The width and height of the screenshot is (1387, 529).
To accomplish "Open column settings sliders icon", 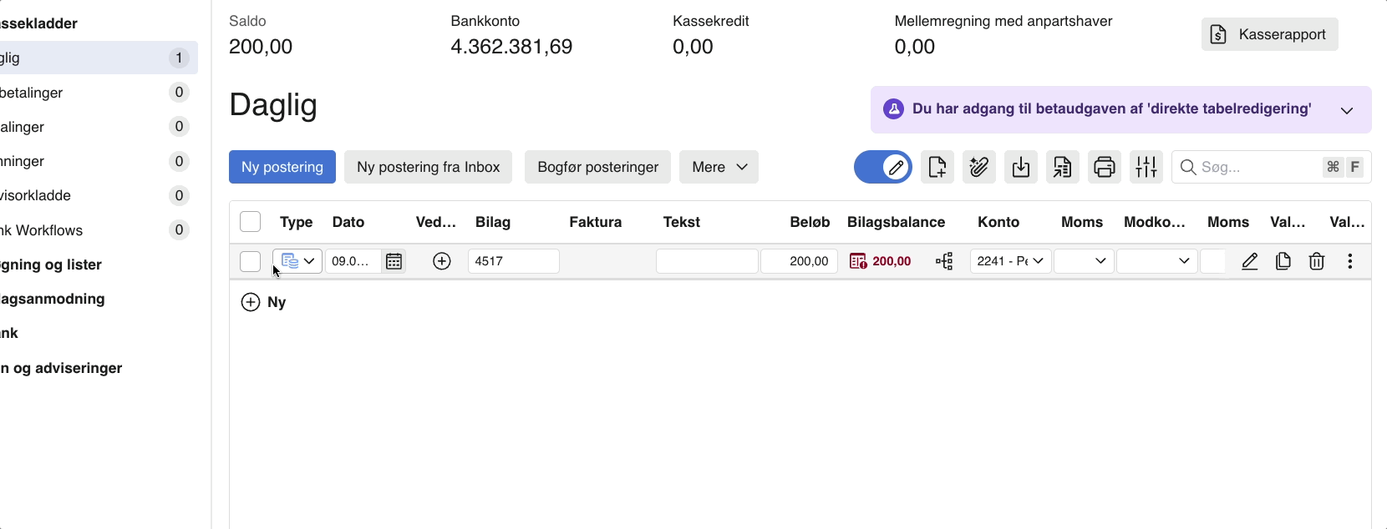I will (x=1146, y=167).
